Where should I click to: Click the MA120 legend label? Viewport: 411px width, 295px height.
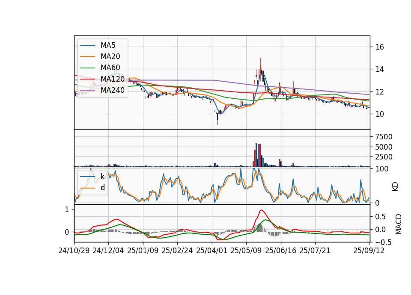click(113, 79)
